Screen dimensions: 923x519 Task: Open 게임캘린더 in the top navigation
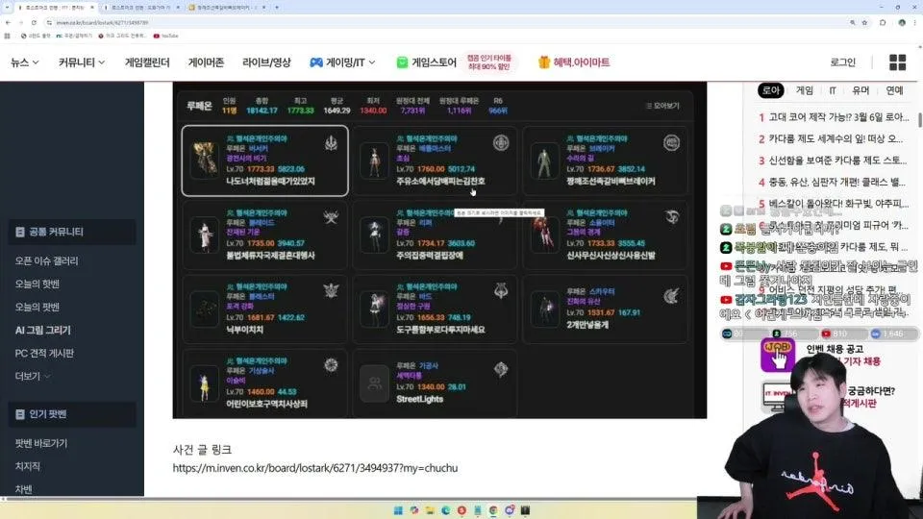(147, 62)
